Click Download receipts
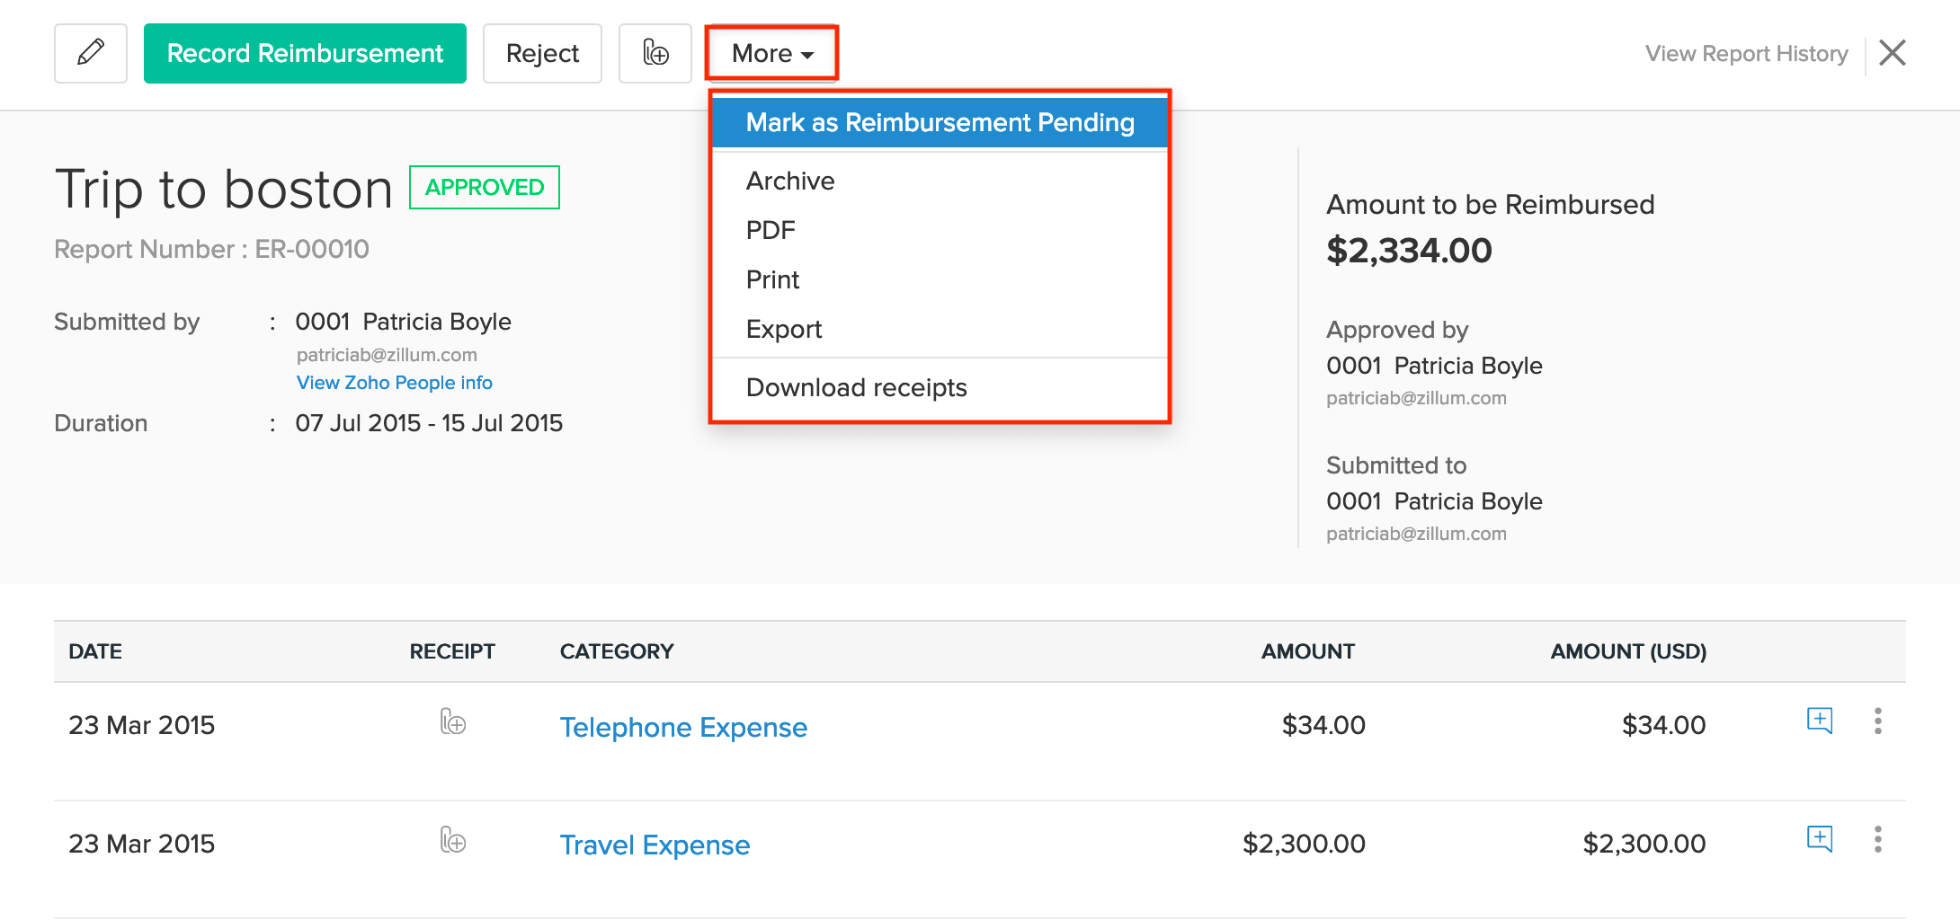 [855, 387]
